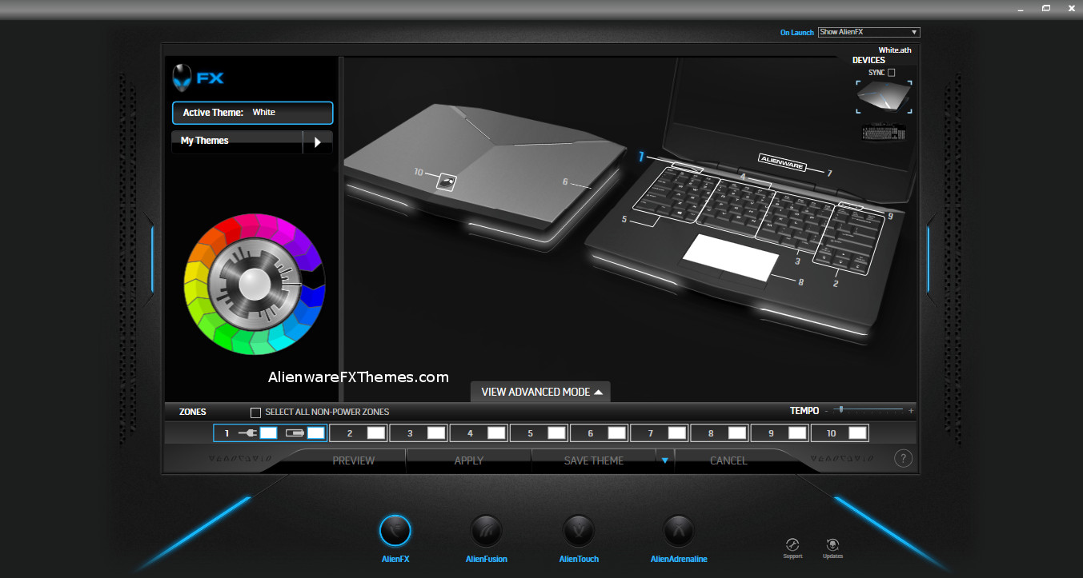This screenshot has height=578, width=1083.
Task: Select zone 2 tab
Action: (359, 433)
